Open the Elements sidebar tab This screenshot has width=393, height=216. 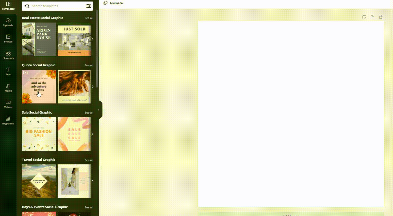[x=8, y=55]
